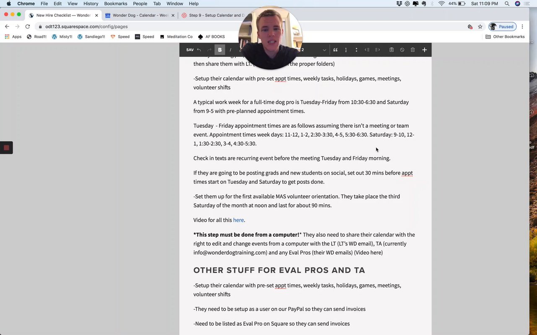Viewport: 537px width, 335px height.
Task: Expand the text style dropdown chevron
Action: point(324,50)
